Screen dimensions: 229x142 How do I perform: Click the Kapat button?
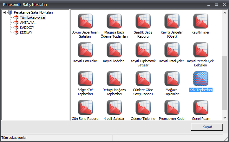207,127
